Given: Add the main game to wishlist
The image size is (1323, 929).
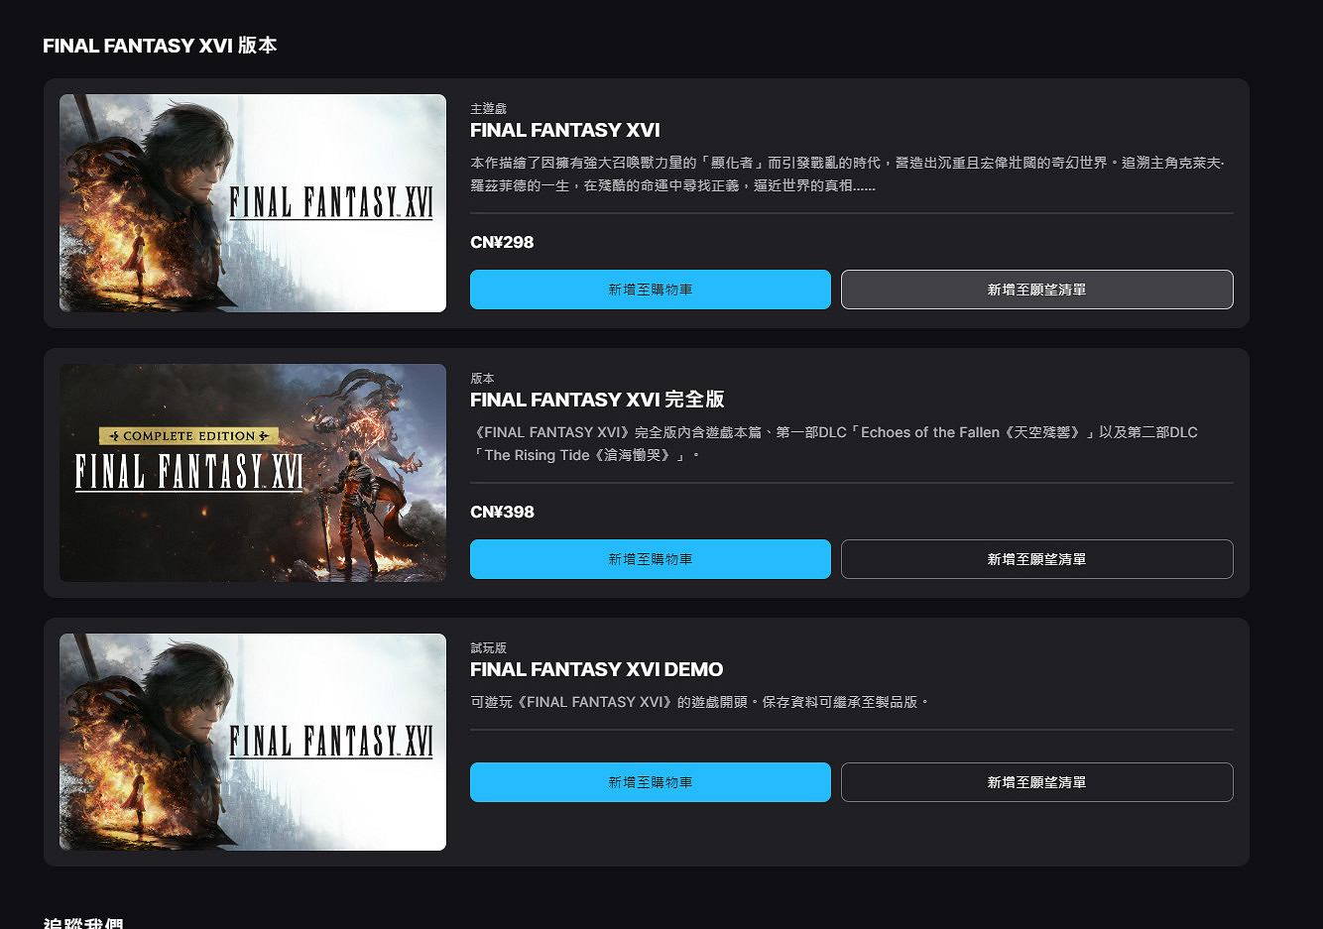Looking at the screenshot, I should [x=1036, y=289].
